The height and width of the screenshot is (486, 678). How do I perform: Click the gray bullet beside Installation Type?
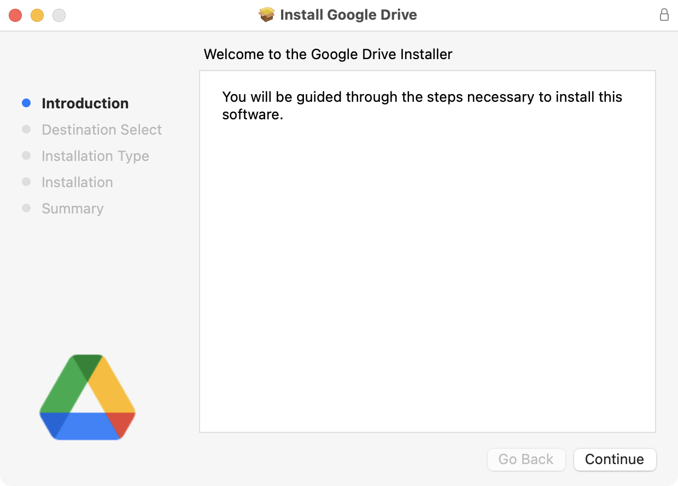(26, 156)
